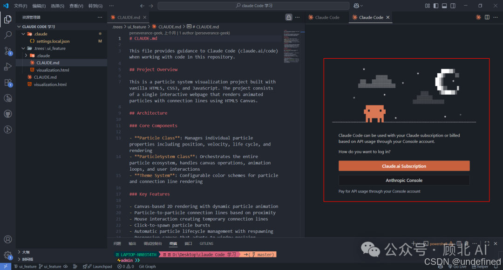Open visualization.html under ui_feature folder

61,70
